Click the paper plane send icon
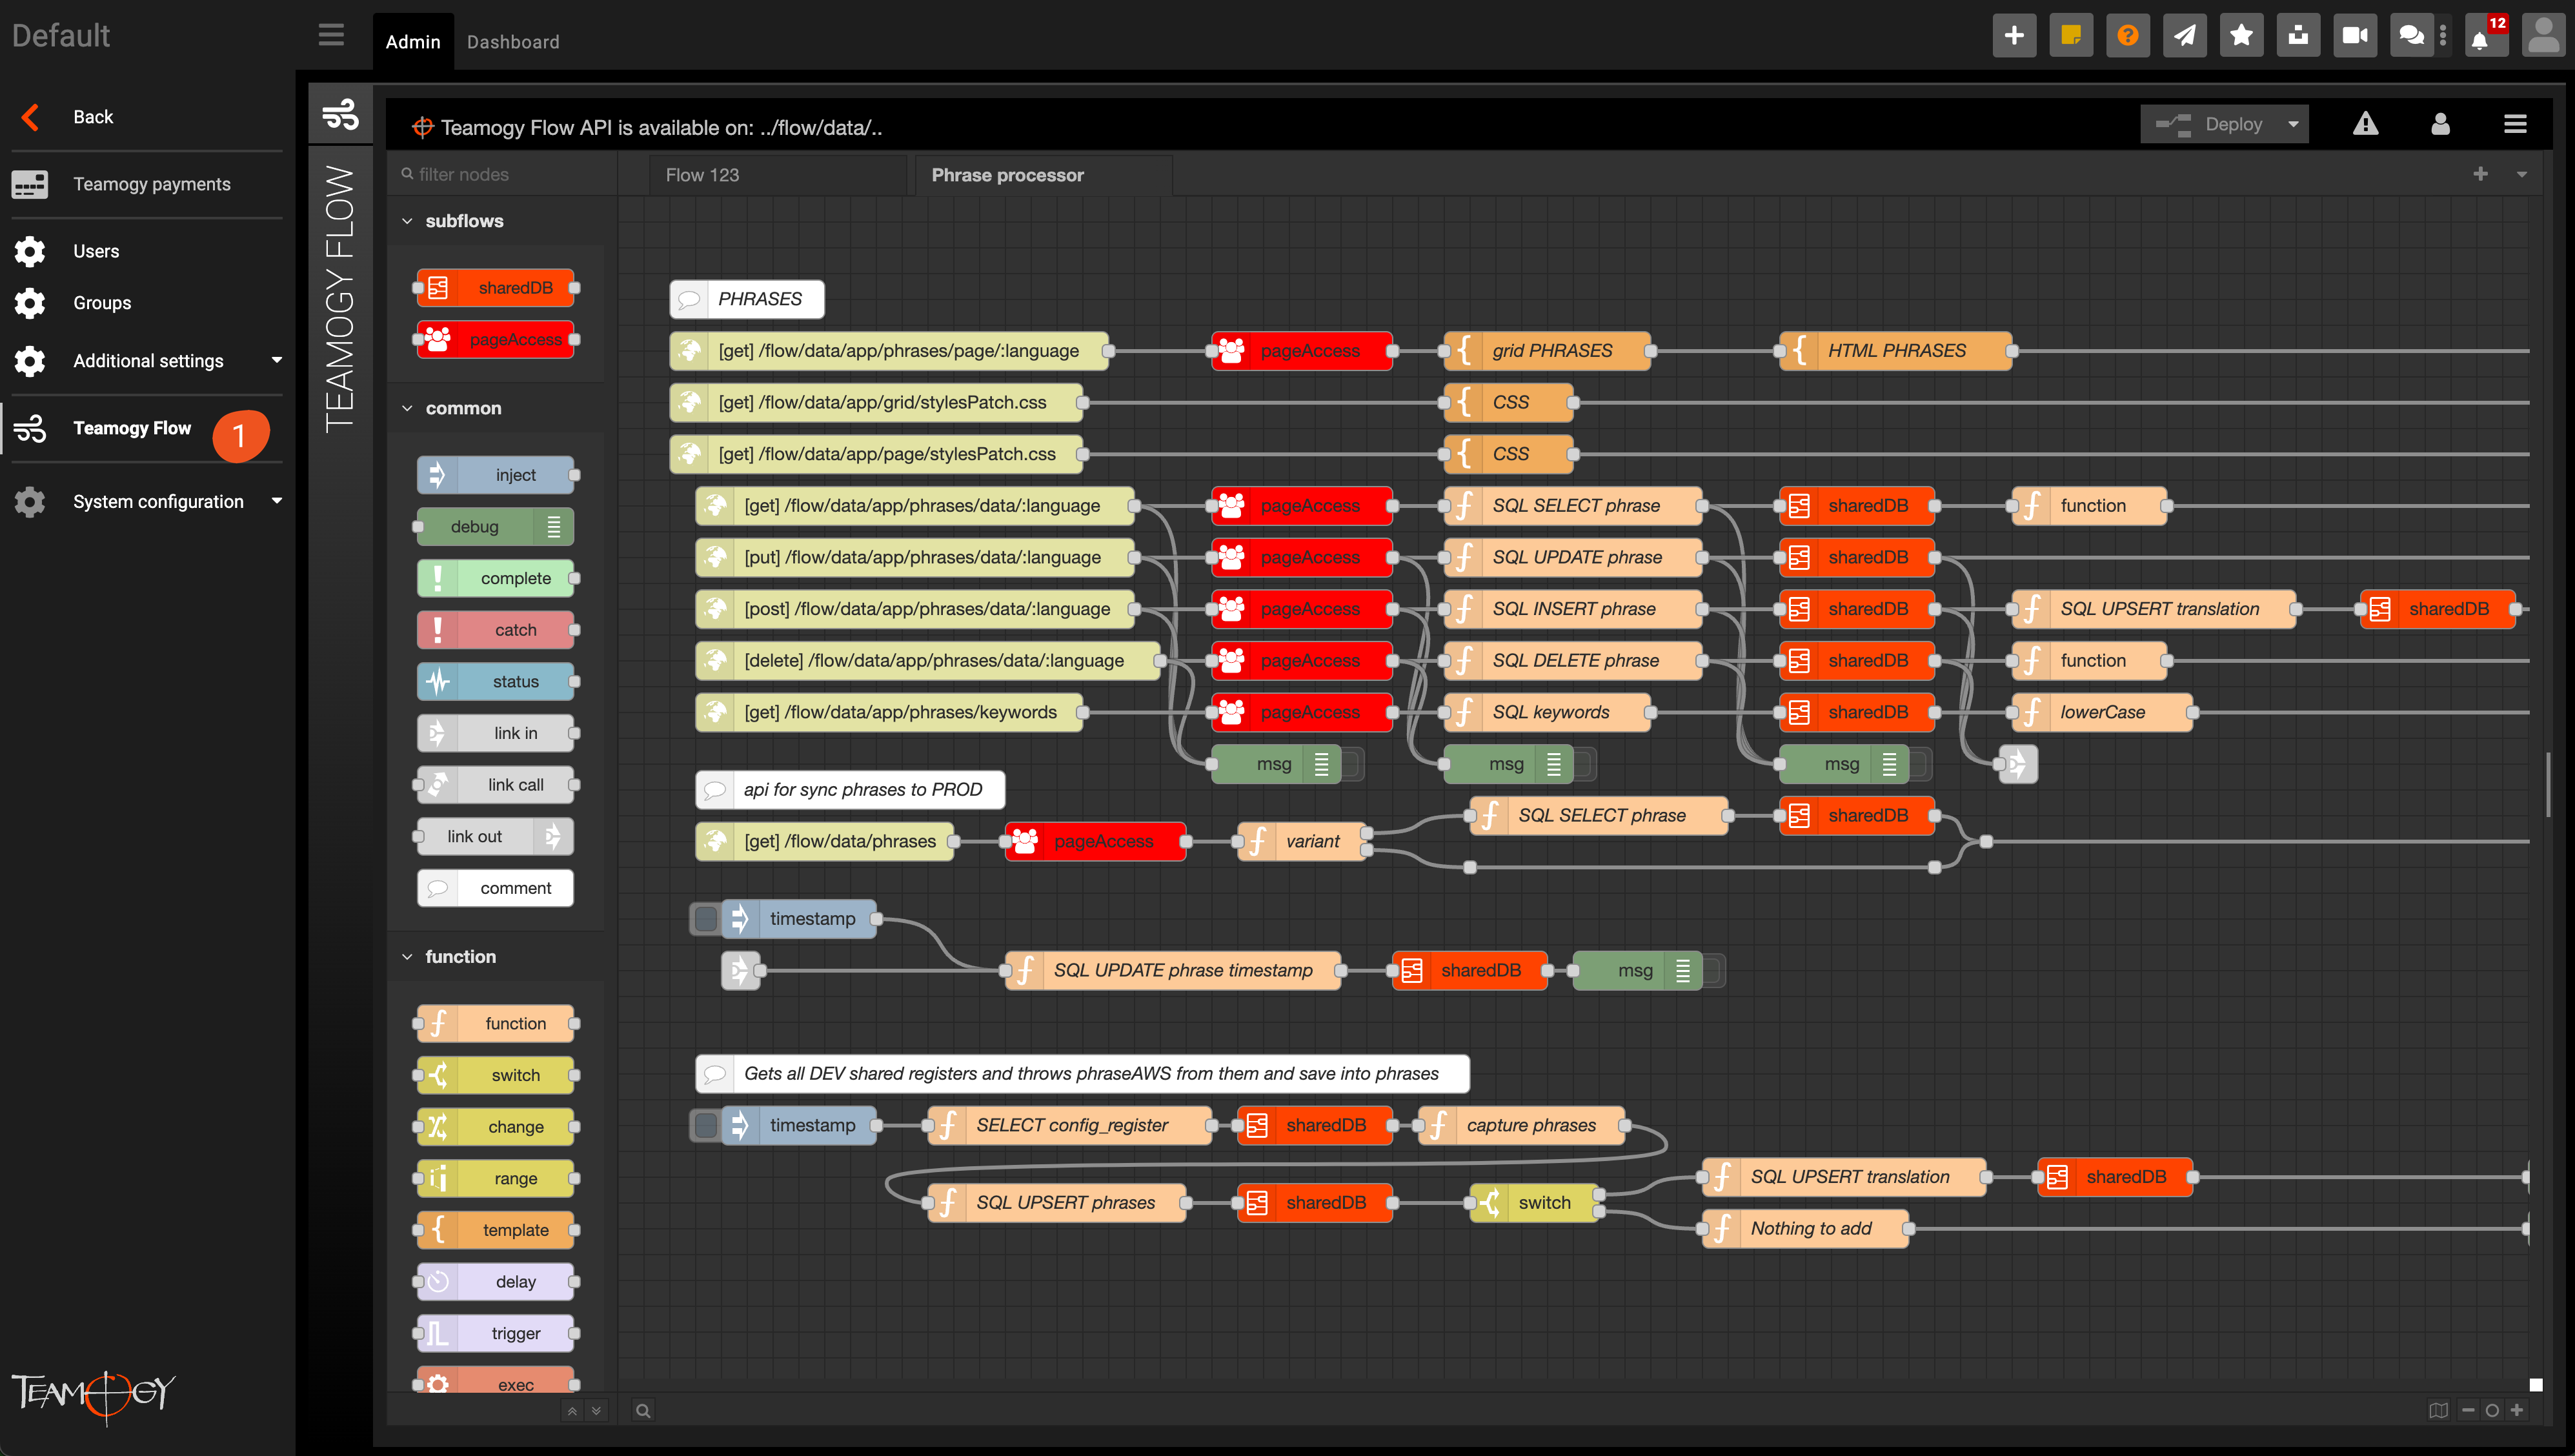Viewport: 2575px width, 1456px height. [x=2185, y=36]
